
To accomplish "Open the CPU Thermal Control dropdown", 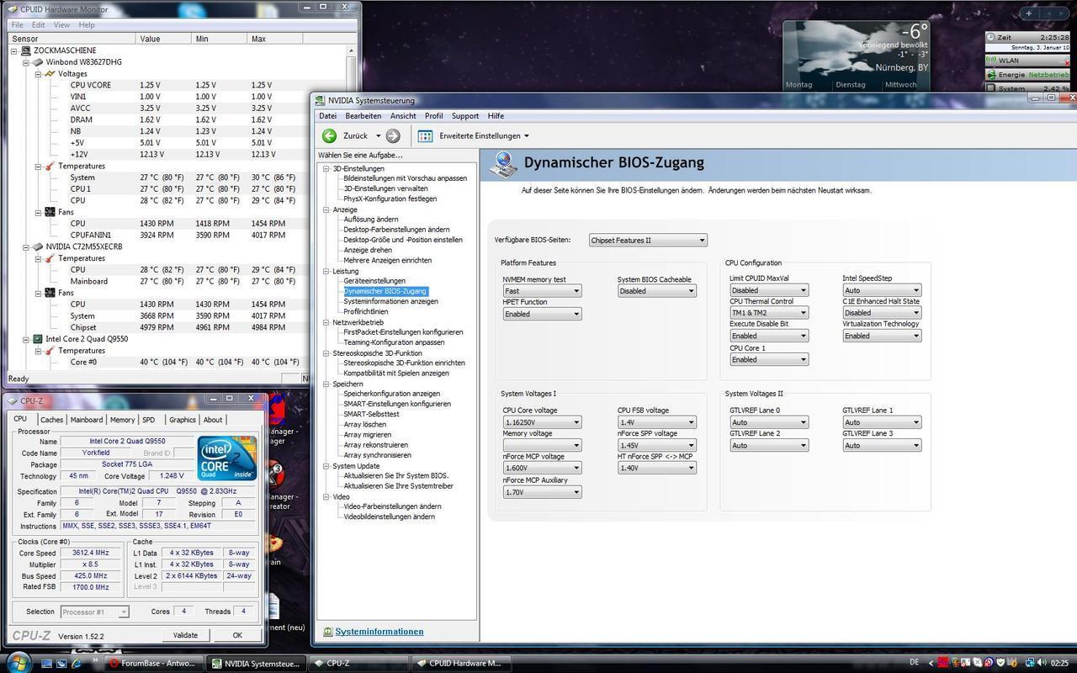I will click(769, 313).
